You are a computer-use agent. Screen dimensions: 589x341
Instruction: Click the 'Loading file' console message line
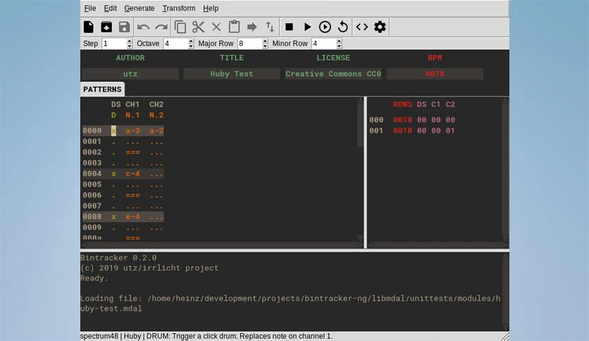tap(290, 304)
